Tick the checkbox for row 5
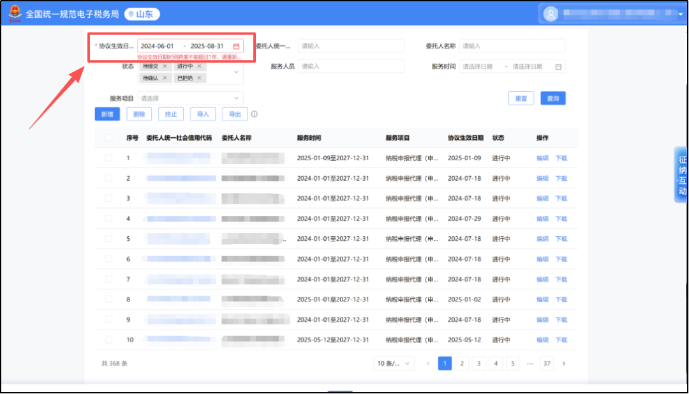Viewport: 689px width, 394px height. point(108,239)
